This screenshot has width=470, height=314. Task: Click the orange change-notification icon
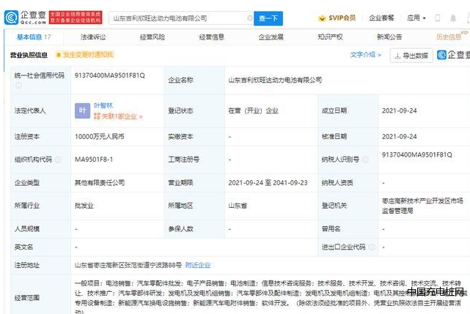click(59, 55)
